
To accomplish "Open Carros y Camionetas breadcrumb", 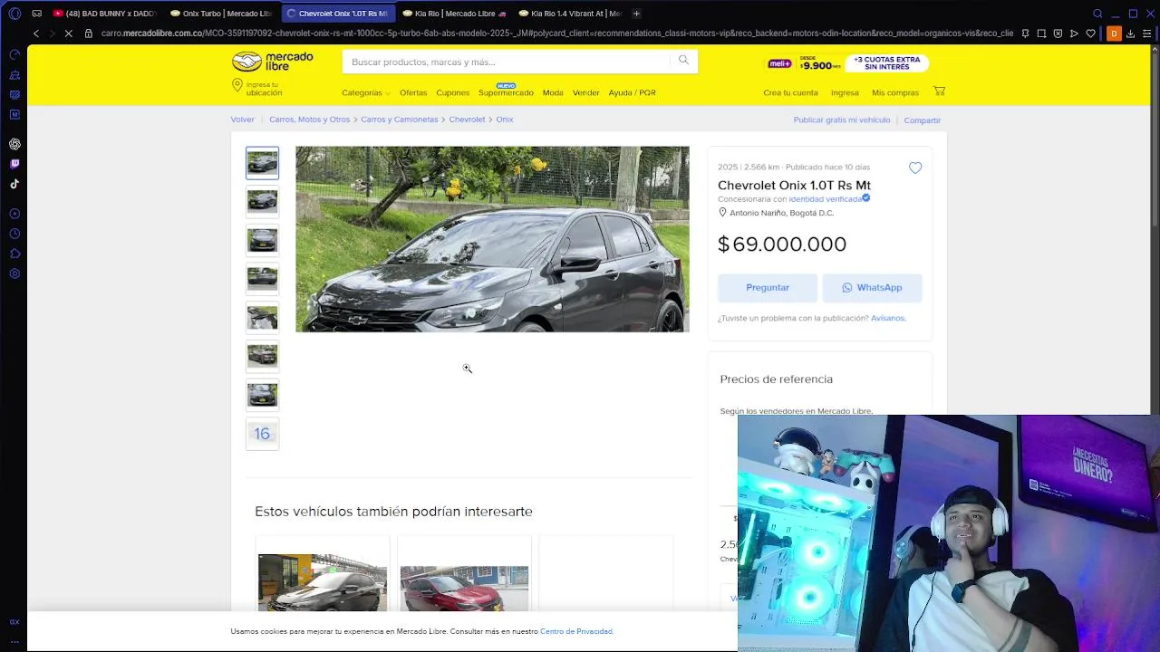I will [399, 120].
